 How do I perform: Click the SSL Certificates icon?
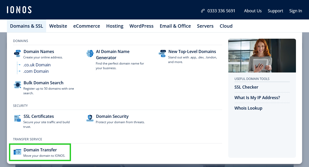[x=17, y=118]
